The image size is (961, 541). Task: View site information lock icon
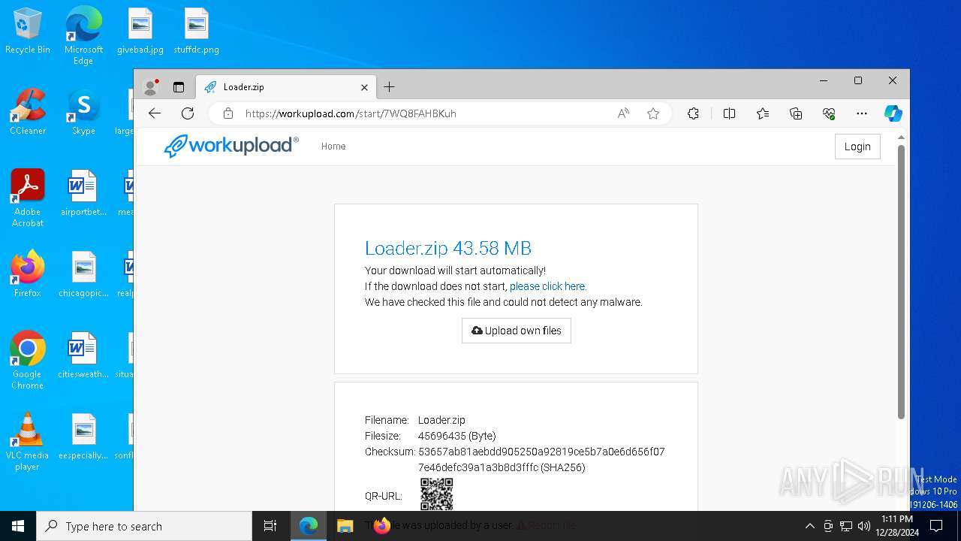228,113
